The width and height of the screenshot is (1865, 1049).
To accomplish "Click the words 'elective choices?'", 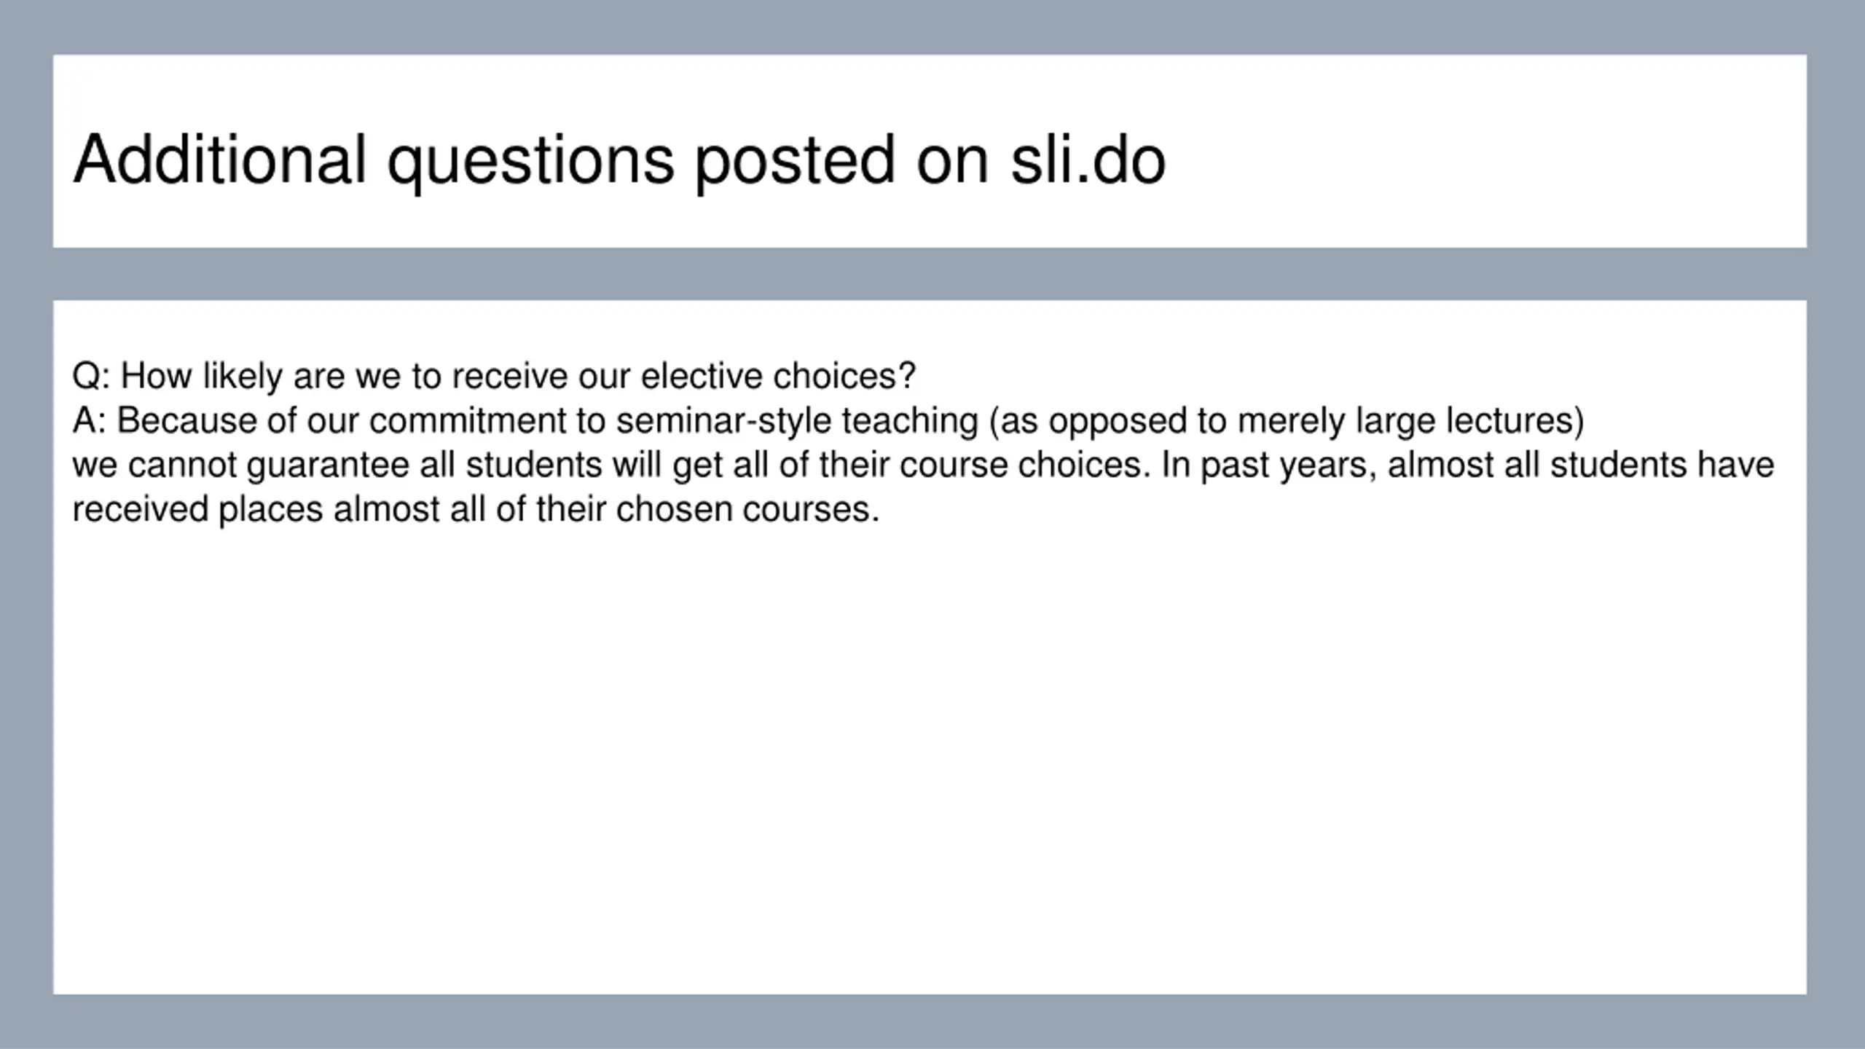I will [778, 377].
